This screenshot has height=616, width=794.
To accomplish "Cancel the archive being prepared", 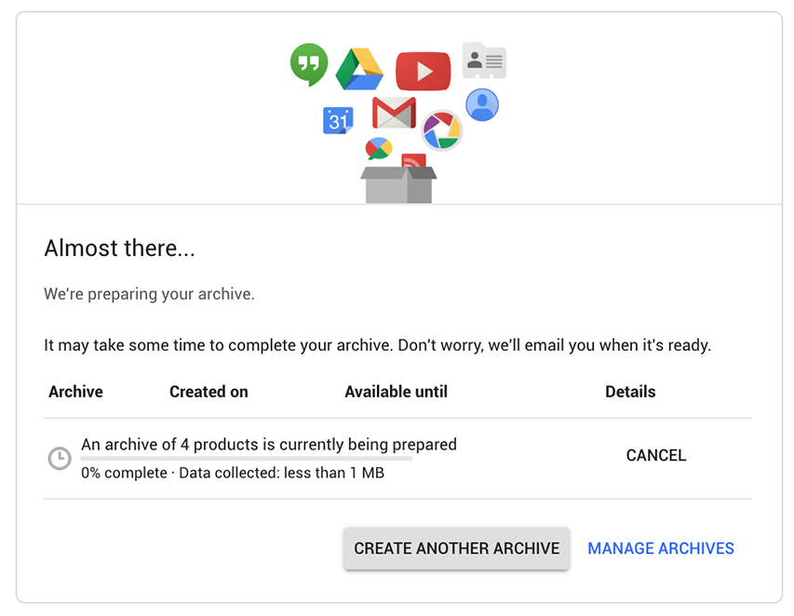I will click(x=655, y=455).
